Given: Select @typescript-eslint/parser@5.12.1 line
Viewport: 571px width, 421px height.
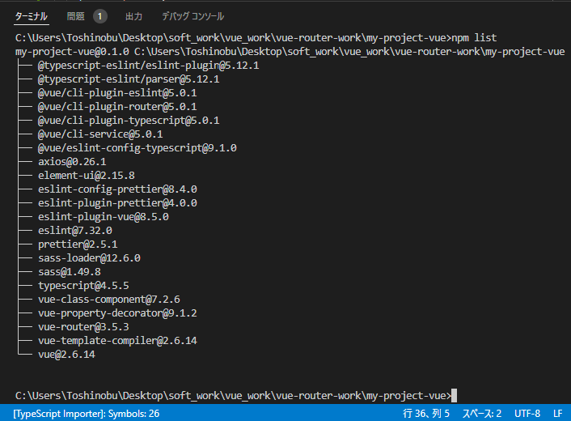Looking at the screenshot, I should click(x=129, y=79).
